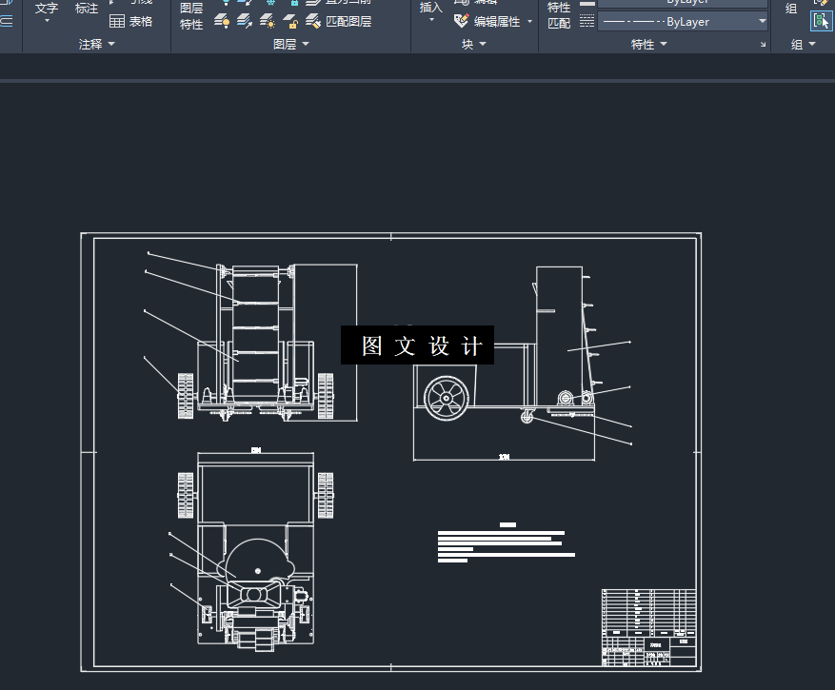Select the 标注 dimension tool

pos(87,9)
